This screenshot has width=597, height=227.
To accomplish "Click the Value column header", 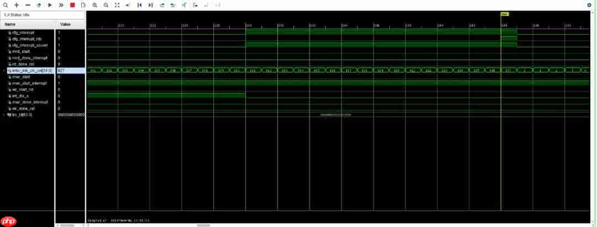I will [x=70, y=24].
